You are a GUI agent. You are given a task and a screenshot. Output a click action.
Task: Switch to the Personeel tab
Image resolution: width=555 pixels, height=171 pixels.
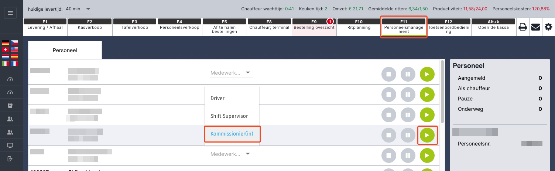65,50
